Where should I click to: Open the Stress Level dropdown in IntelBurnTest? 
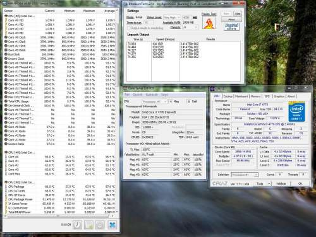point(172,18)
